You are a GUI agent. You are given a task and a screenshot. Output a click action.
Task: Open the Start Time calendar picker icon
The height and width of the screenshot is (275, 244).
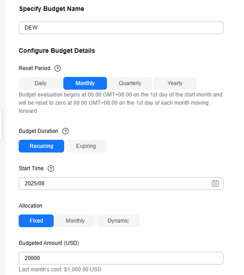[x=215, y=183]
